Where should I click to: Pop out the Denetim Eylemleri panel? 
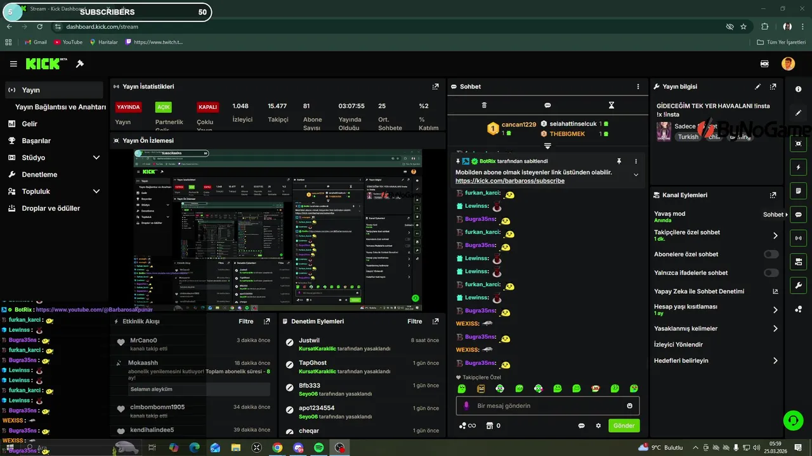(435, 321)
